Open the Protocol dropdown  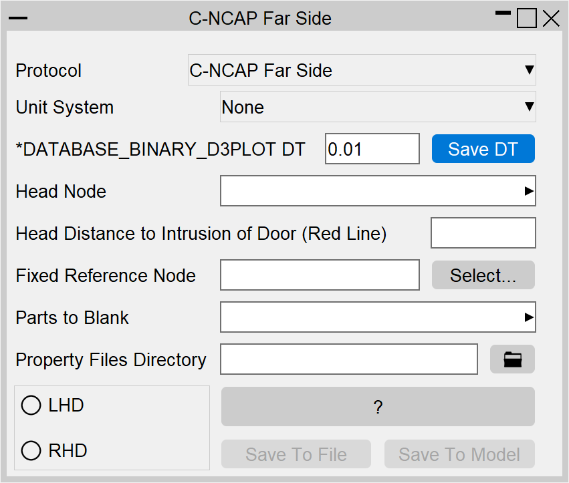(362, 70)
